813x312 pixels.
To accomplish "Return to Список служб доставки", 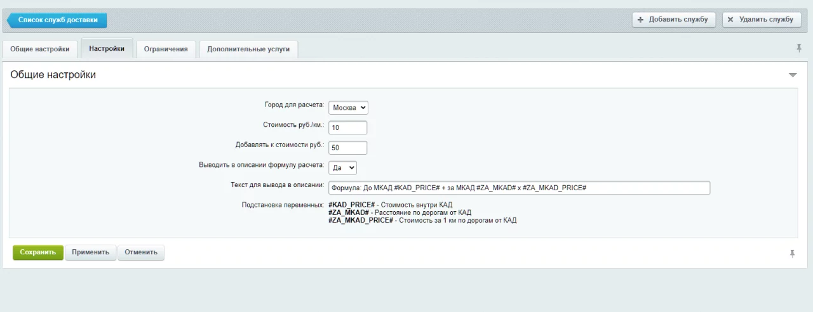I will (57, 20).
